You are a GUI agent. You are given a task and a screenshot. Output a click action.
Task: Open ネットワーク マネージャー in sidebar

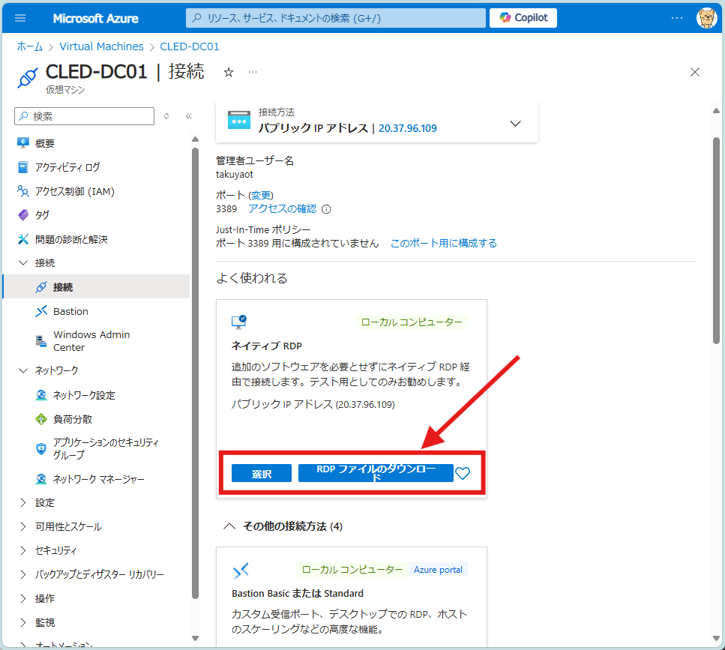97,479
